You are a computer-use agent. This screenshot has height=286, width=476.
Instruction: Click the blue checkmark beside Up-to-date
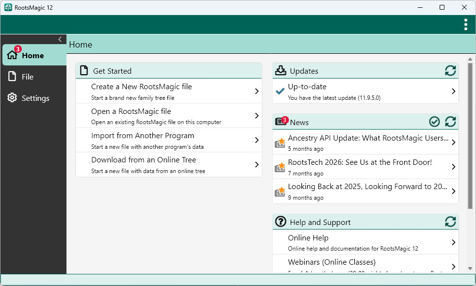coord(280,91)
